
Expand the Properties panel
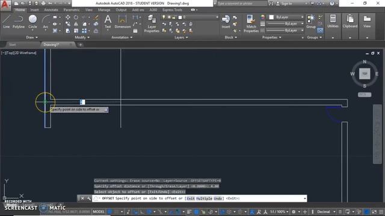pos(271,37)
